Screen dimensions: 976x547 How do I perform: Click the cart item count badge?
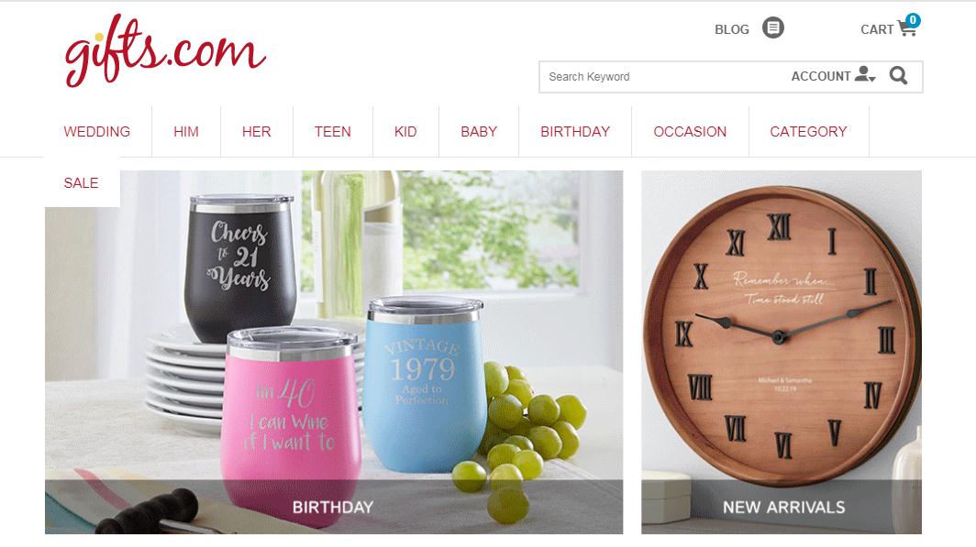[x=913, y=20]
